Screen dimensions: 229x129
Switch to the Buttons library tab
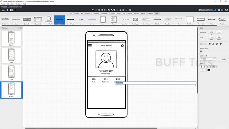pyautogui.click(x=88, y=14)
